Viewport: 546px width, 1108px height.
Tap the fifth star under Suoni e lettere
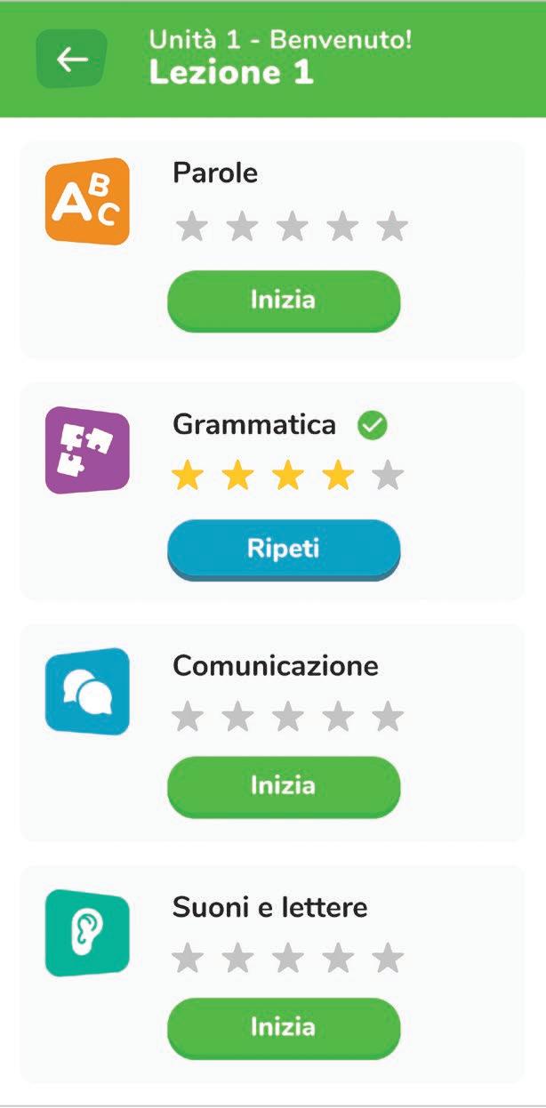click(388, 959)
